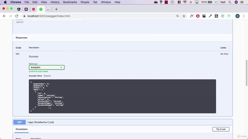Click the lock icon in the address bar
The width and height of the screenshot is (248, 139).
(x=24, y=16)
